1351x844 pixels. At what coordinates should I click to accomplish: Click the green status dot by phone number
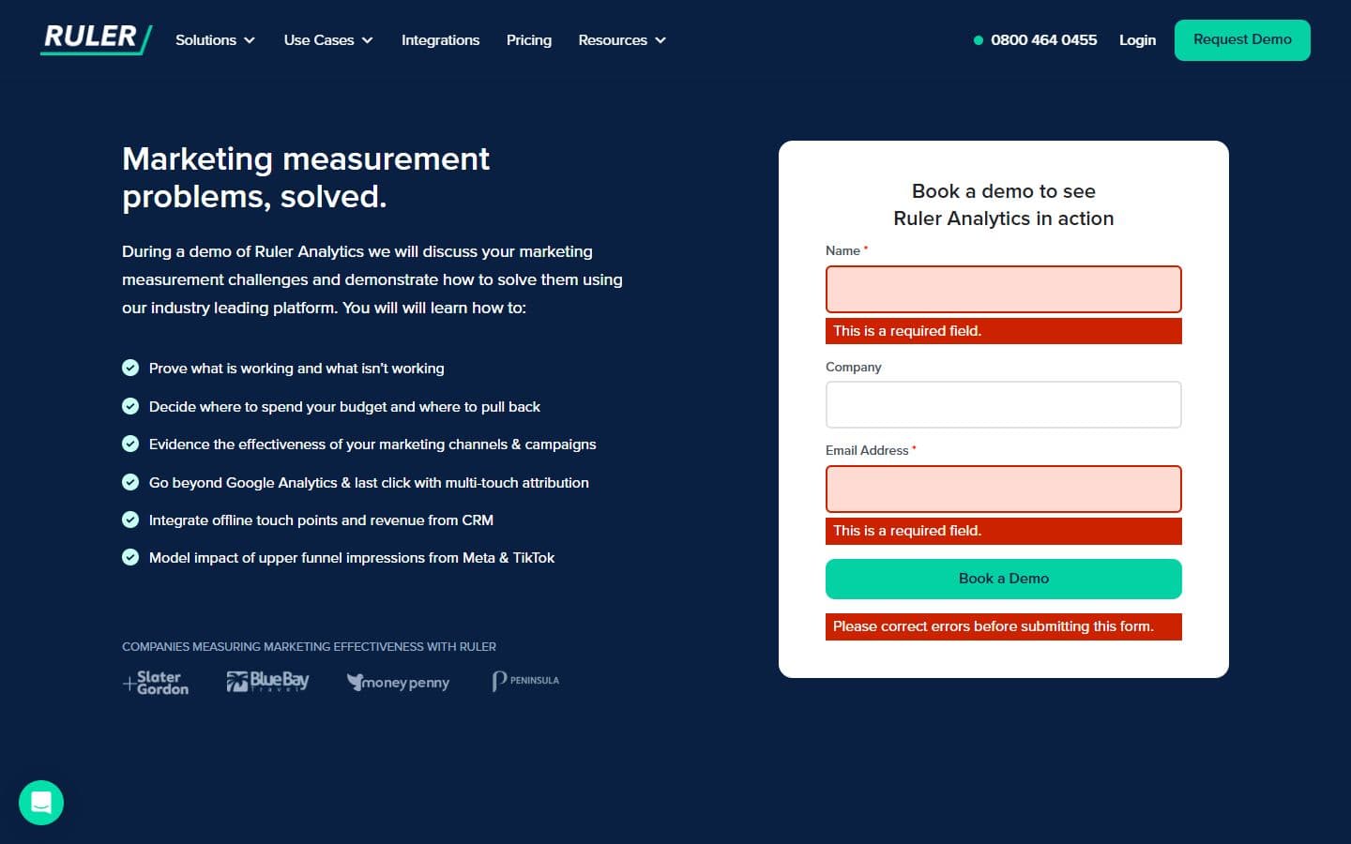pyautogui.click(x=979, y=40)
